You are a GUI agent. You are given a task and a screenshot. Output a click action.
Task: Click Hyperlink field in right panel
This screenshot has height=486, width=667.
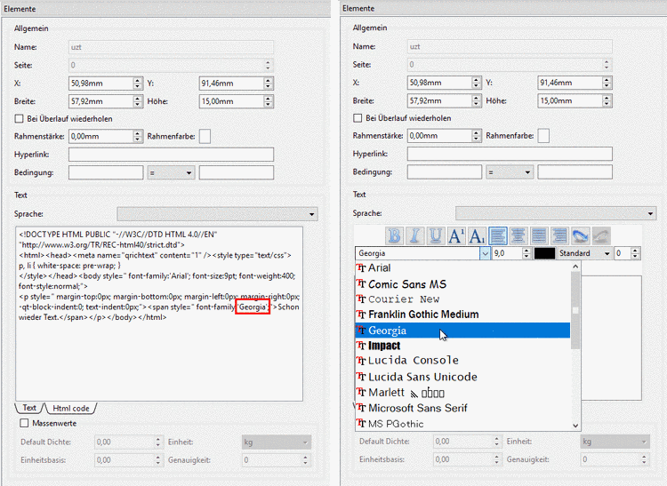(x=510, y=154)
